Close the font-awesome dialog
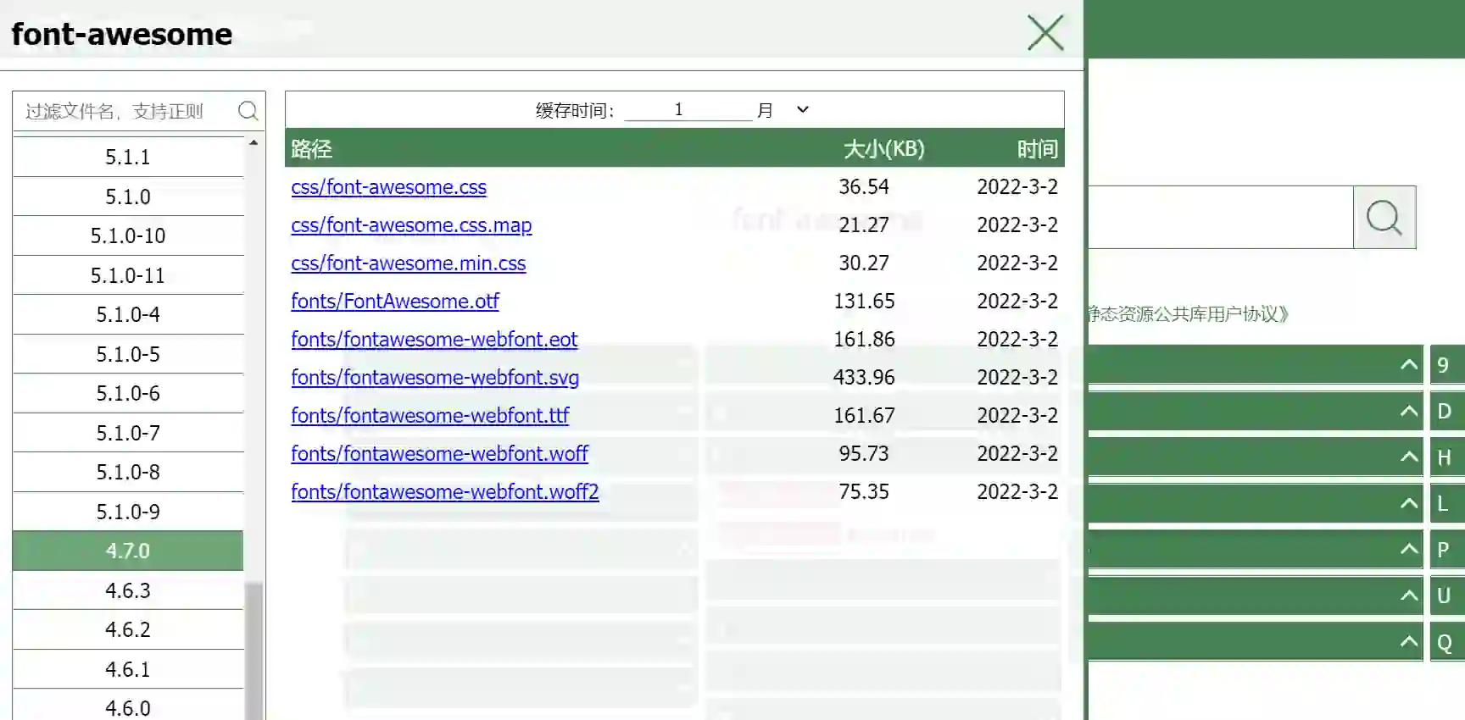The height and width of the screenshot is (720, 1465). point(1044,34)
